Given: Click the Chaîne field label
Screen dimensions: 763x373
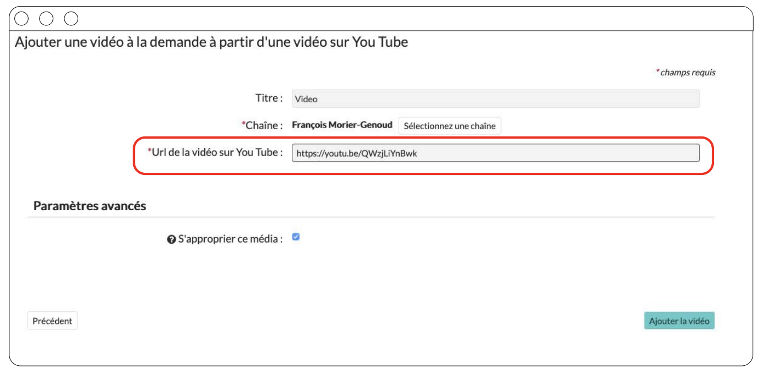Looking at the screenshot, I should point(264,125).
